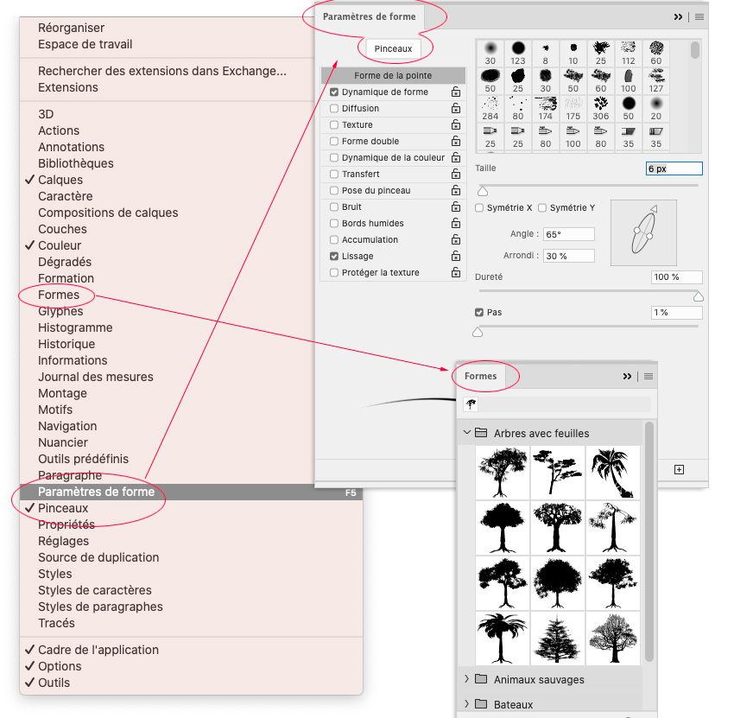
Task: Click the brush tip grid scrollbar
Action: (695, 50)
